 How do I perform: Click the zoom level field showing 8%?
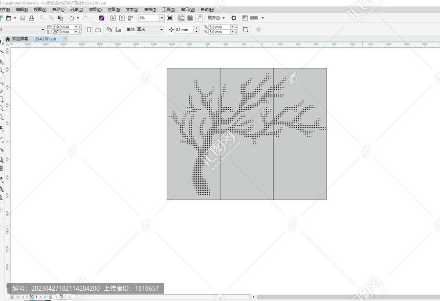click(149, 18)
